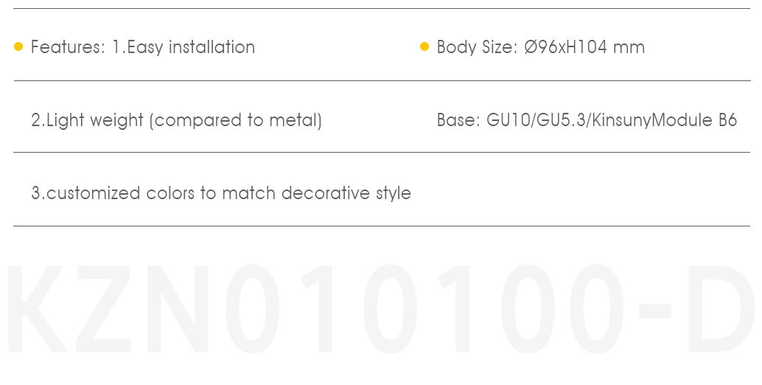Click the letter 'K' in the watermark
The width and height of the screenshot is (762, 385).
coord(37,309)
